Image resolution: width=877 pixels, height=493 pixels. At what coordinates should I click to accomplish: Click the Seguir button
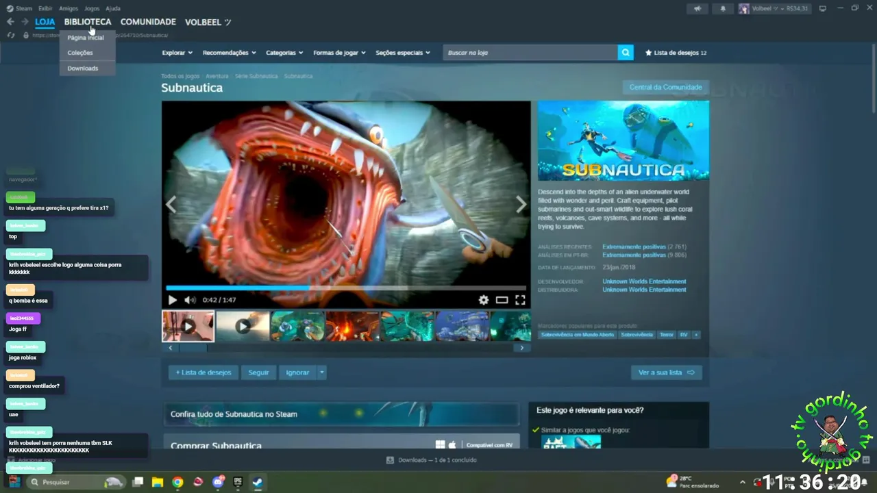point(258,372)
